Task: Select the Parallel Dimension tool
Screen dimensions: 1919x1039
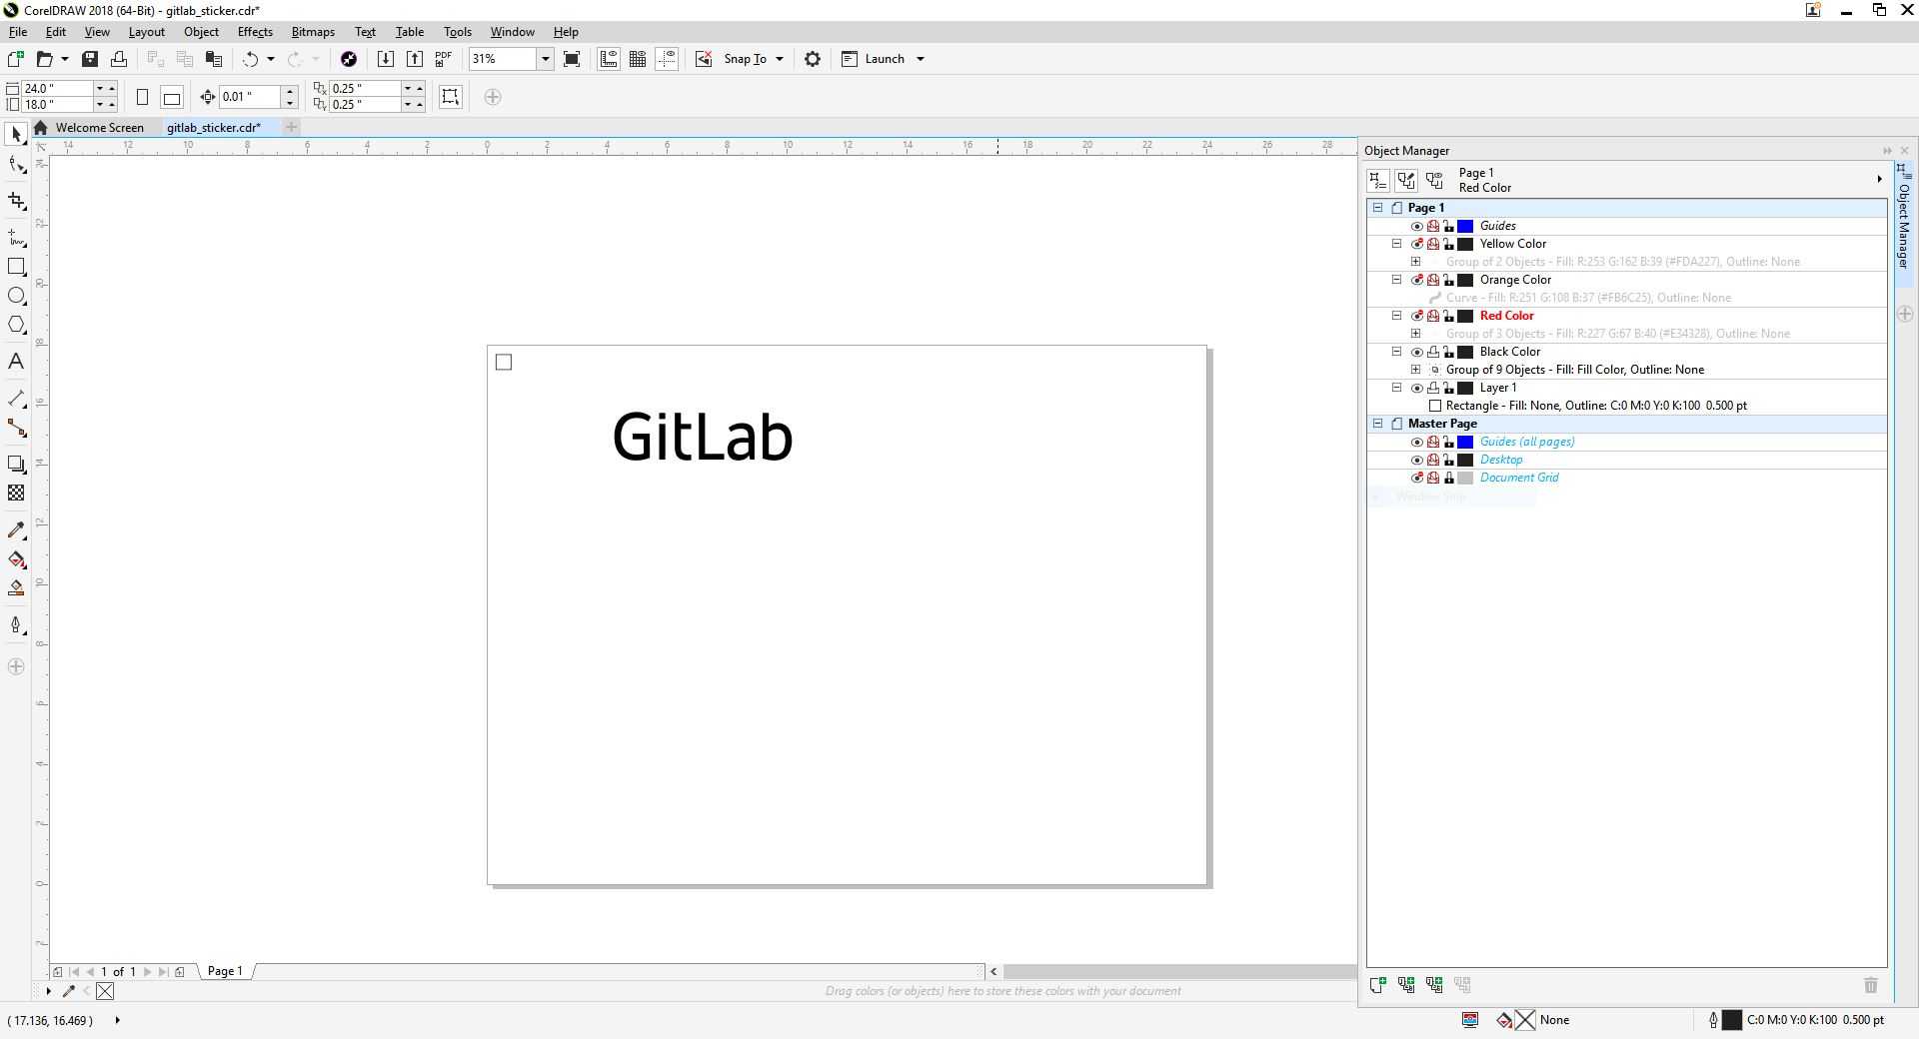Action: (16, 399)
